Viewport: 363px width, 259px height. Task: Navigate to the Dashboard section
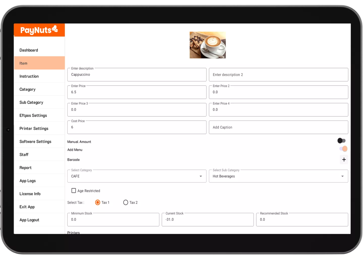[x=28, y=50]
